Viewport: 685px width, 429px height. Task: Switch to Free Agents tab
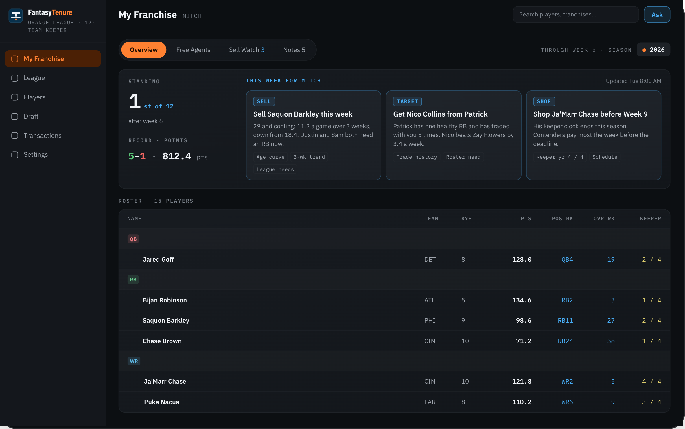pyautogui.click(x=193, y=50)
